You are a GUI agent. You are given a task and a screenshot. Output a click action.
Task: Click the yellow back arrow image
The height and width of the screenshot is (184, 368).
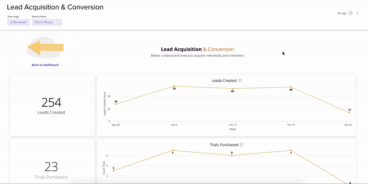pyautogui.click(x=46, y=47)
